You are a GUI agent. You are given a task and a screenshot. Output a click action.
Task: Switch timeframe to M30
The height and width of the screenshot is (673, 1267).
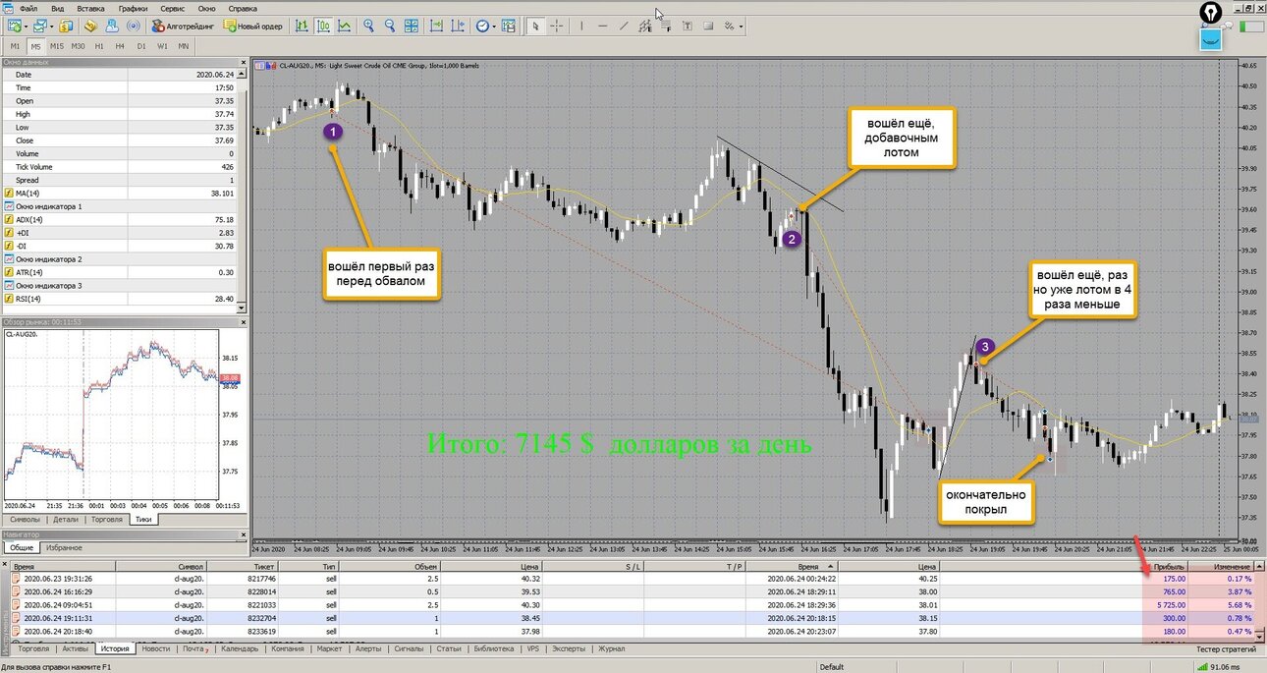(79, 46)
